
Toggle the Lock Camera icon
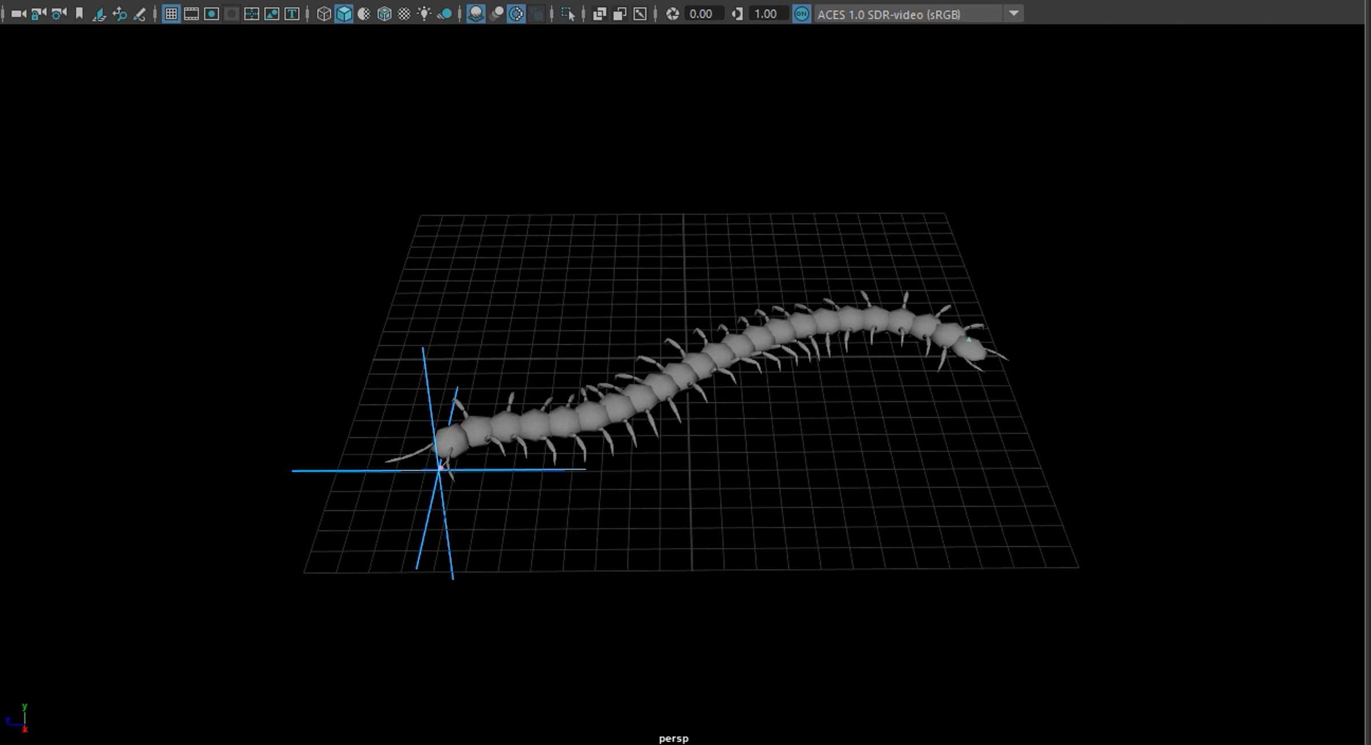click(x=39, y=14)
